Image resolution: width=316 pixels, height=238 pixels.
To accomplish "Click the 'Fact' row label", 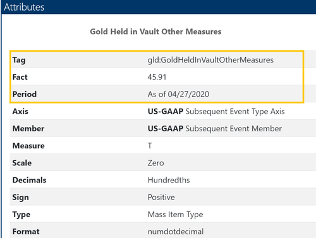I will pos(20,77).
